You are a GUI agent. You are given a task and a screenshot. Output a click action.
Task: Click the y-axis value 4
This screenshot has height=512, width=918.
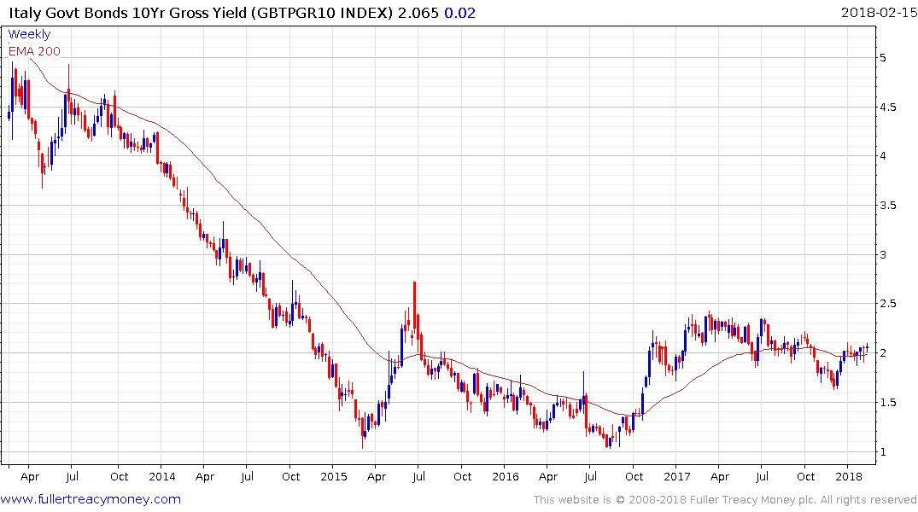883,155
